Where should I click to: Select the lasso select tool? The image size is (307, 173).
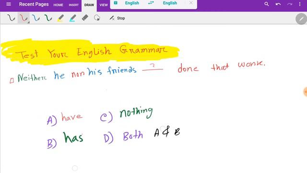point(97,18)
